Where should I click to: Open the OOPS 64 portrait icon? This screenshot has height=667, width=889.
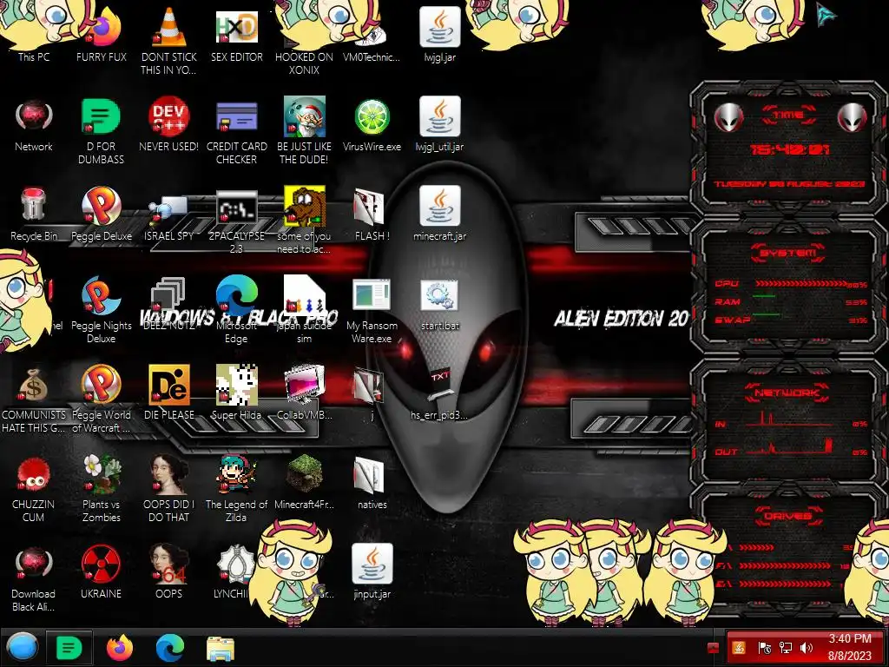tap(169, 571)
